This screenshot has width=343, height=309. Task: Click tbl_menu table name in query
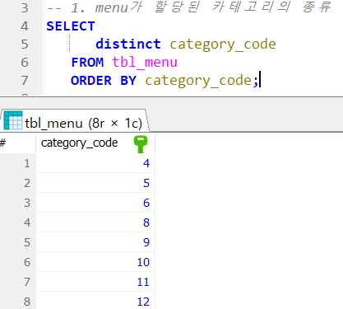(145, 63)
